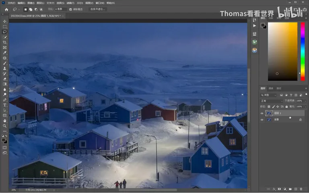
Task: Select the Gradient tool
Action: click(x=5, y=84)
